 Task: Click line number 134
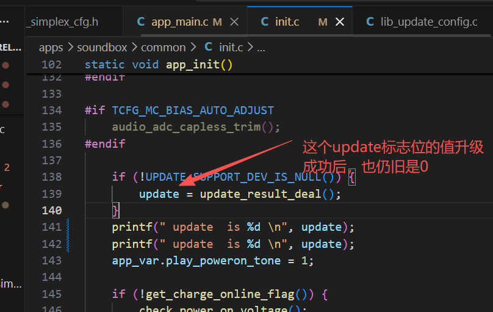(x=52, y=111)
